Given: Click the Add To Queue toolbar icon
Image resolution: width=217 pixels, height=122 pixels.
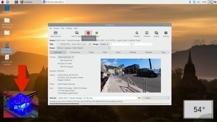Looking at the screenshot, I should coord(77,34).
